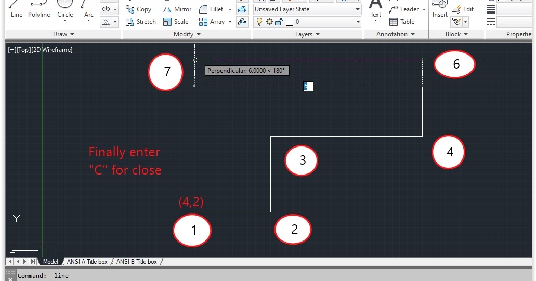Image resolution: width=536 pixels, height=281 pixels.
Task: Grab the command line drag handle
Action: pos(10,273)
